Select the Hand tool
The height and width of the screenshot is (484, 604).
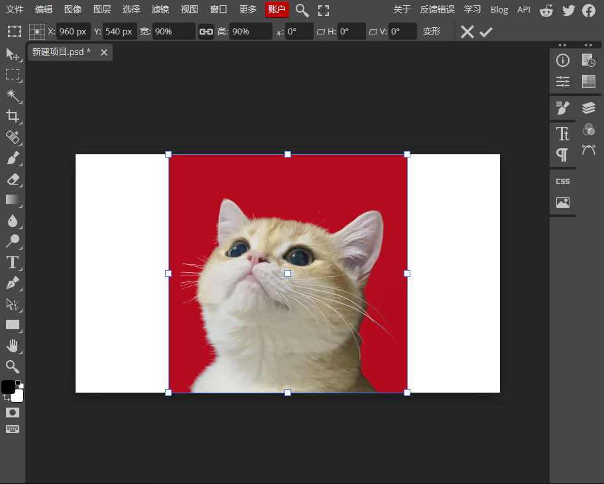coord(13,346)
